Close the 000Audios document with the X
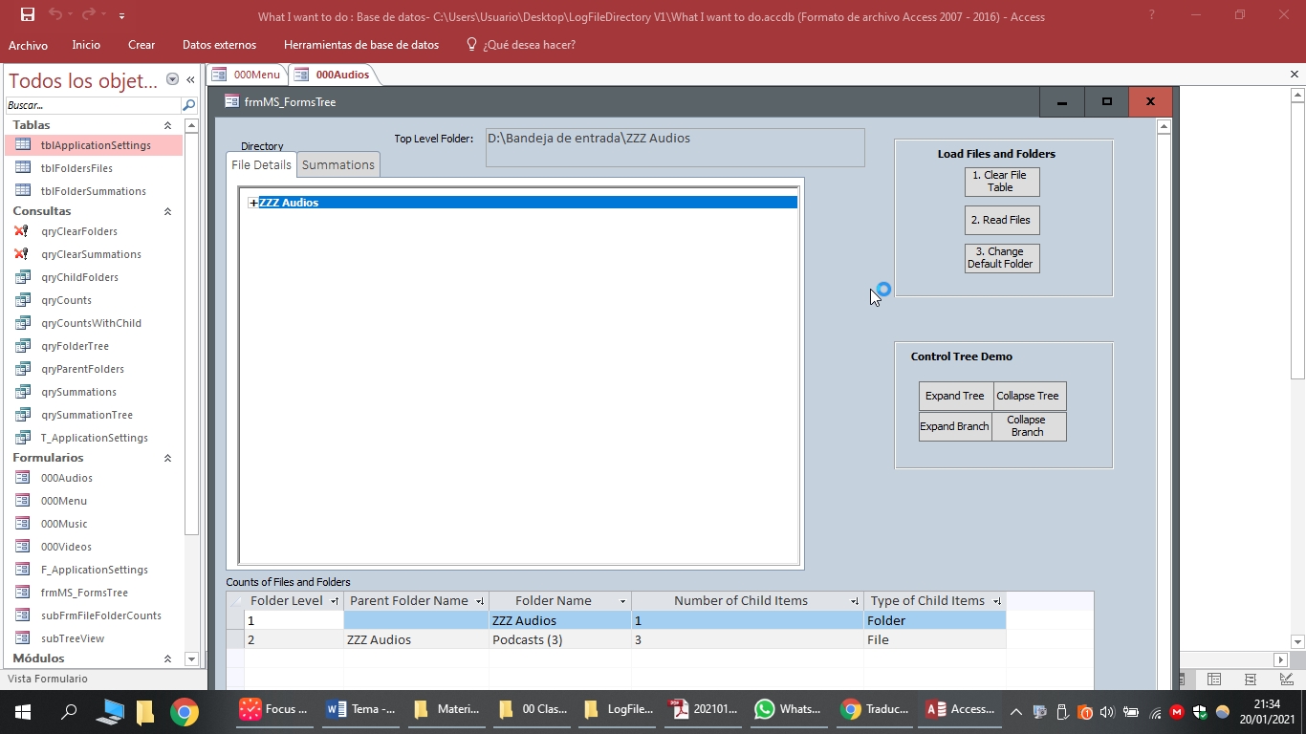 [1295, 75]
